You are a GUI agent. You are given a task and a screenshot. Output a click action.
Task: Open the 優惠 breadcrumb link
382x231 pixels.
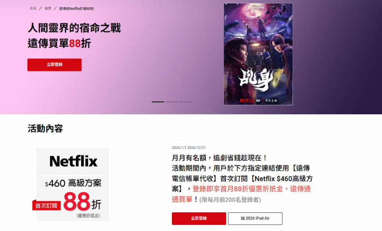click(48, 9)
